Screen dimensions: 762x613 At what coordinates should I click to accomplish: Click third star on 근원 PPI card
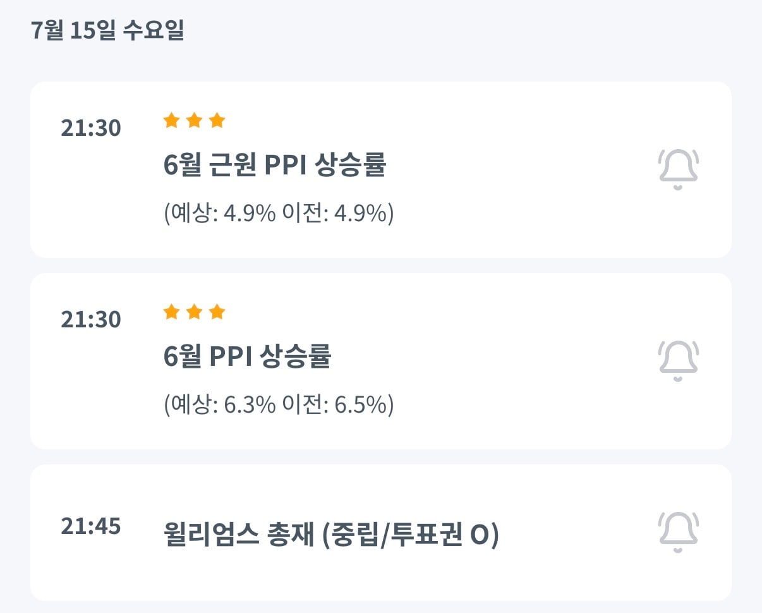point(217,121)
